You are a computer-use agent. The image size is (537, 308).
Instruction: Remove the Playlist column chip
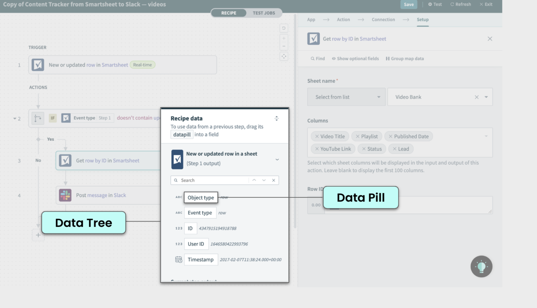point(357,136)
